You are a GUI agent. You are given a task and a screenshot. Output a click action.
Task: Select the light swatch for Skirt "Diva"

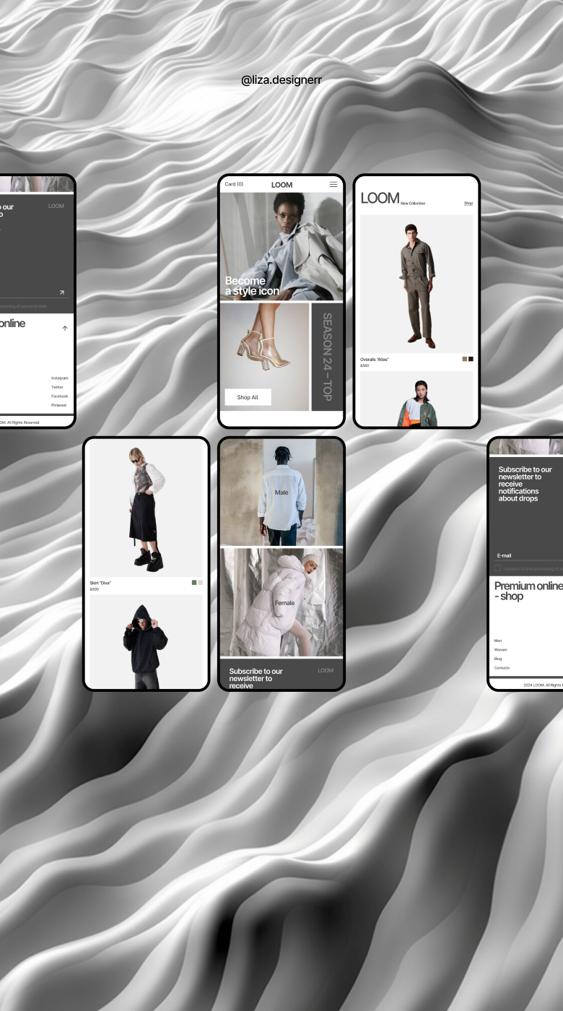(x=201, y=582)
